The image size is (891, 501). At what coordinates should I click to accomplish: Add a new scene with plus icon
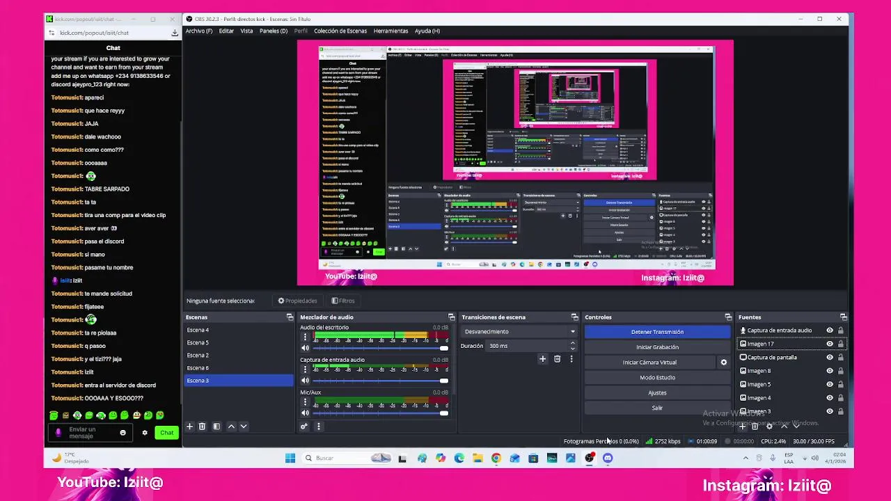click(x=189, y=427)
